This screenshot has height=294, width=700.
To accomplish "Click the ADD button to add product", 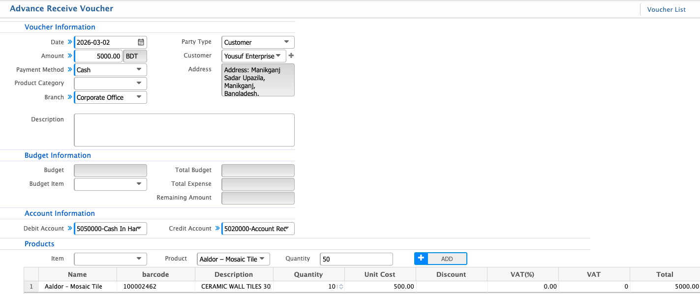I will pyautogui.click(x=448, y=258).
